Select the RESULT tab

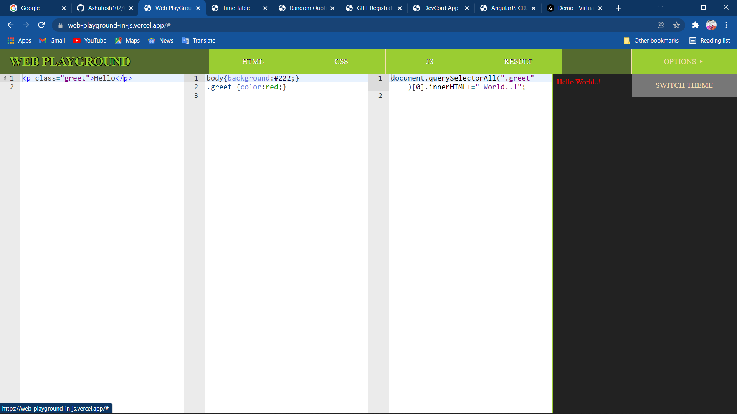(518, 61)
